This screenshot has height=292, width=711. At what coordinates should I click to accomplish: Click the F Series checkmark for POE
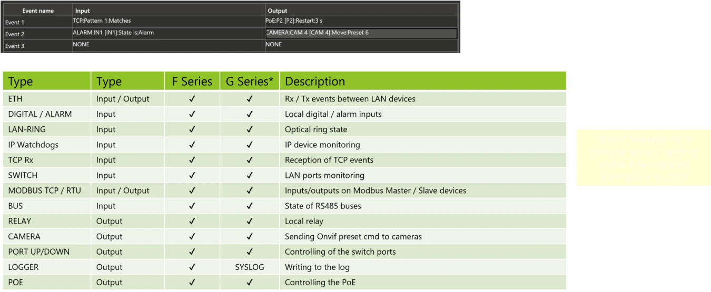[x=192, y=283]
